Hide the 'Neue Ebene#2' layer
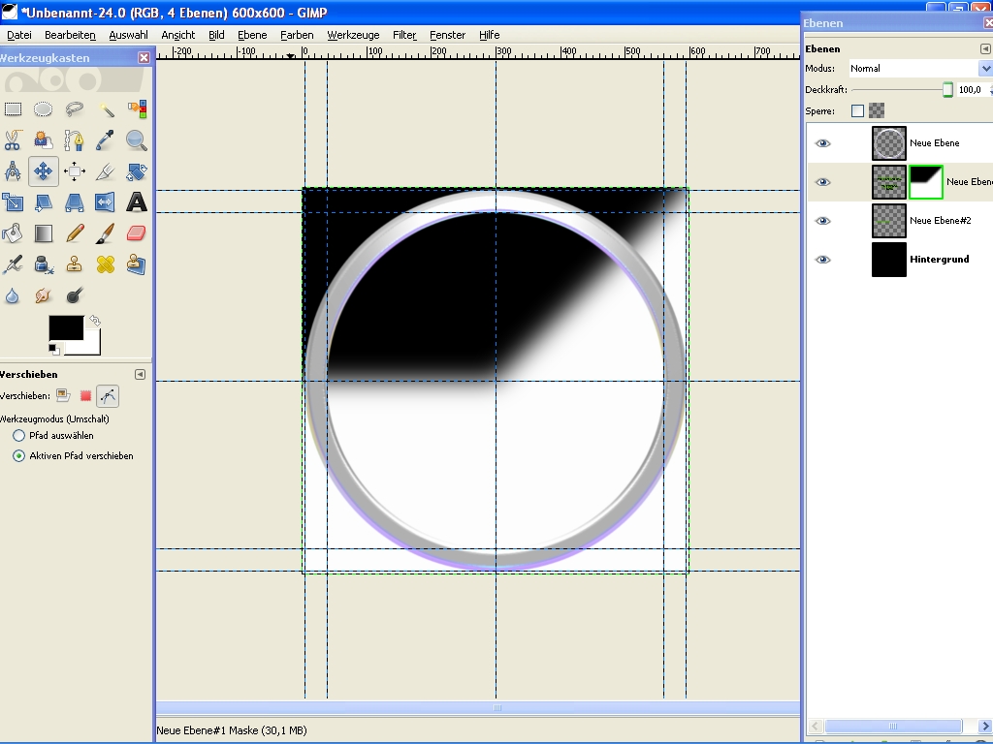This screenshot has height=744, width=993. [x=822, y=221]
